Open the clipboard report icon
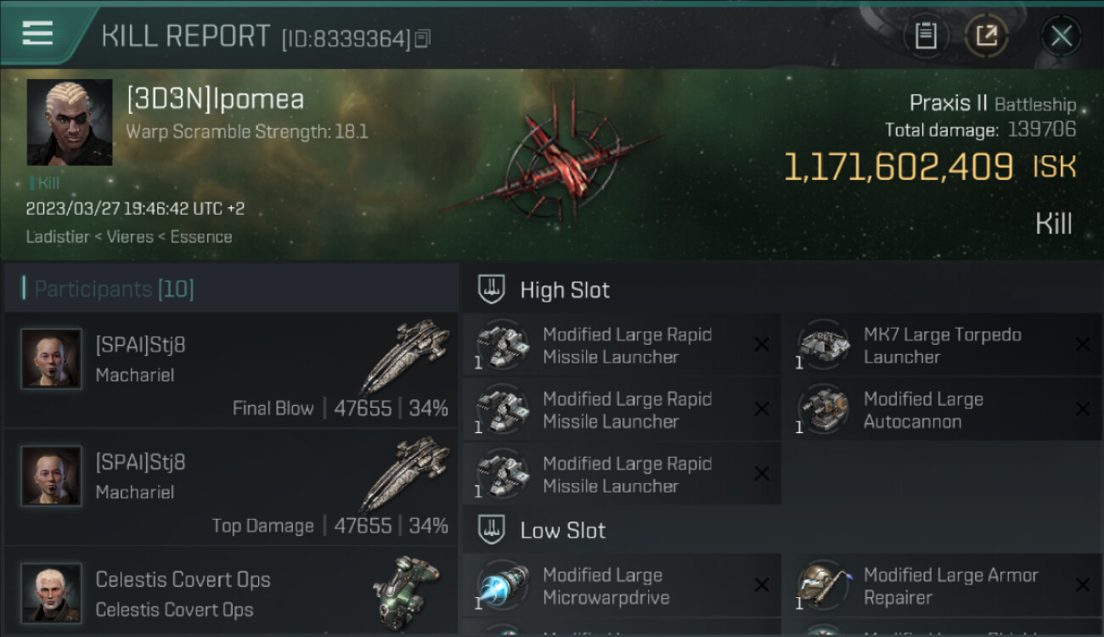Image resolution: width=1104 pixels, height=637 pixels. pos(926,36)
